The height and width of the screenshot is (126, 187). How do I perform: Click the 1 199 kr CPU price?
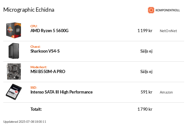pyautogui.click(x=145, y=31)
